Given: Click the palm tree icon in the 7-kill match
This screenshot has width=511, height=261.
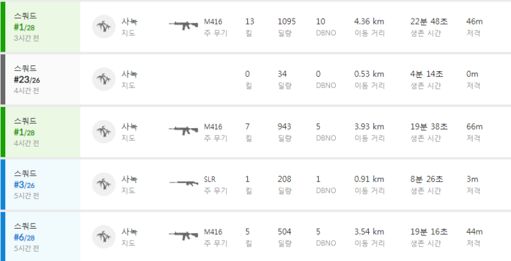Looking at the screenshot, I should click(x=104, y=131).
